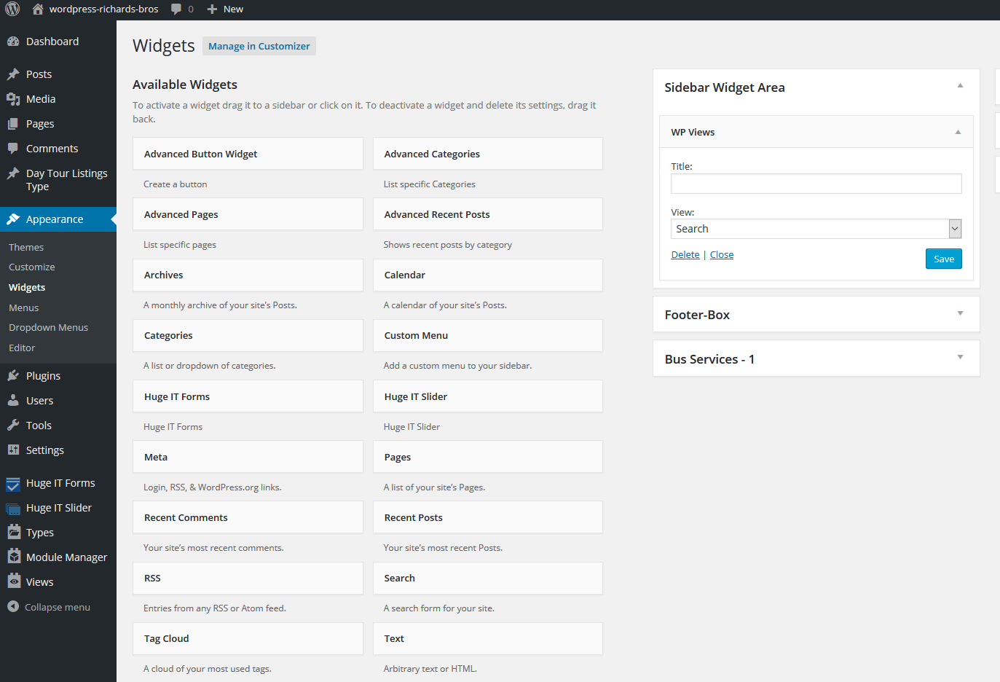1000x682 pixels.
Task: Select the Advanced Categories widget
Action: pos(488,154)
